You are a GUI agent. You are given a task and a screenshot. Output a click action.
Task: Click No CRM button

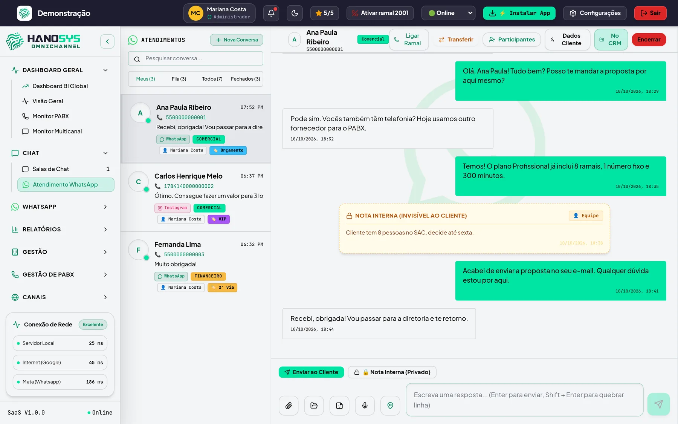click(611, 40)
